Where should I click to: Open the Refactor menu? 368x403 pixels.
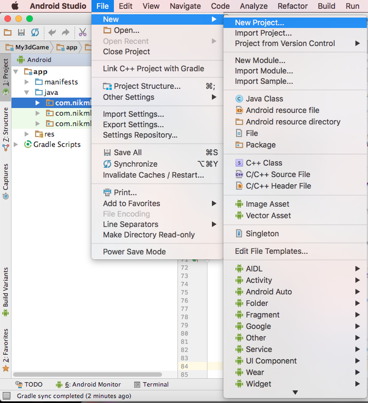click(292, 6)
